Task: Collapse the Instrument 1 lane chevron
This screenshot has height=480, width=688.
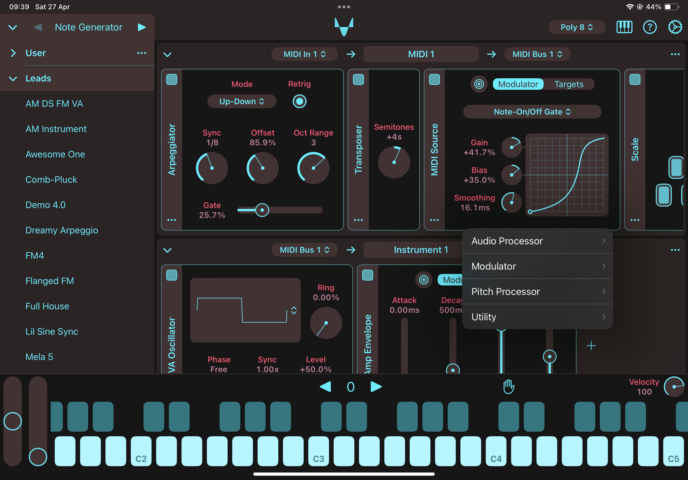Action: 167,250
